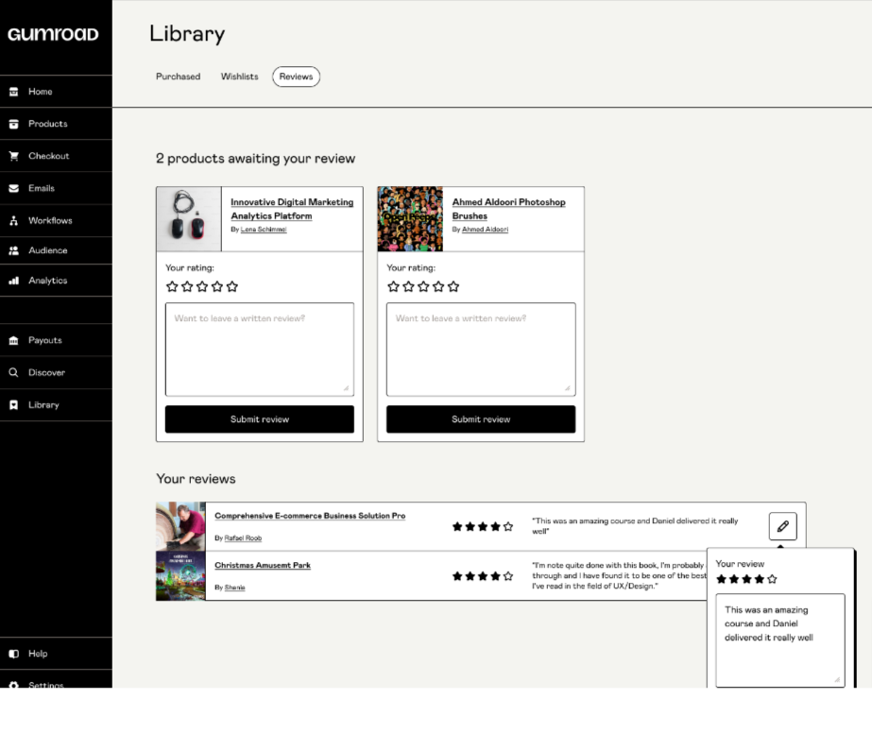Edit your Comprehensive E-commerce review with the pencil icon
872x733 pixels.
point(781,526)
